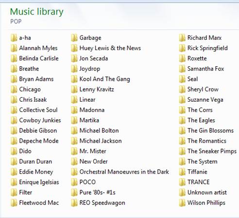The image size is (239, 218).
Task: Select the Wilson Phillips folder name
Action: [x=206, y=203]
